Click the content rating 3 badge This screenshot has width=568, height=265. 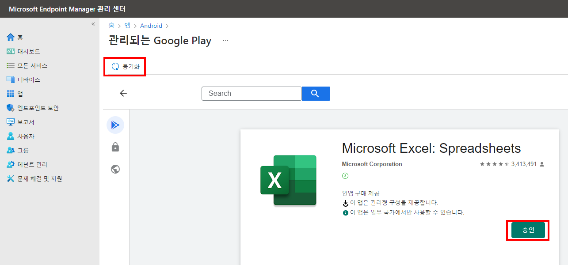point(345,175)
